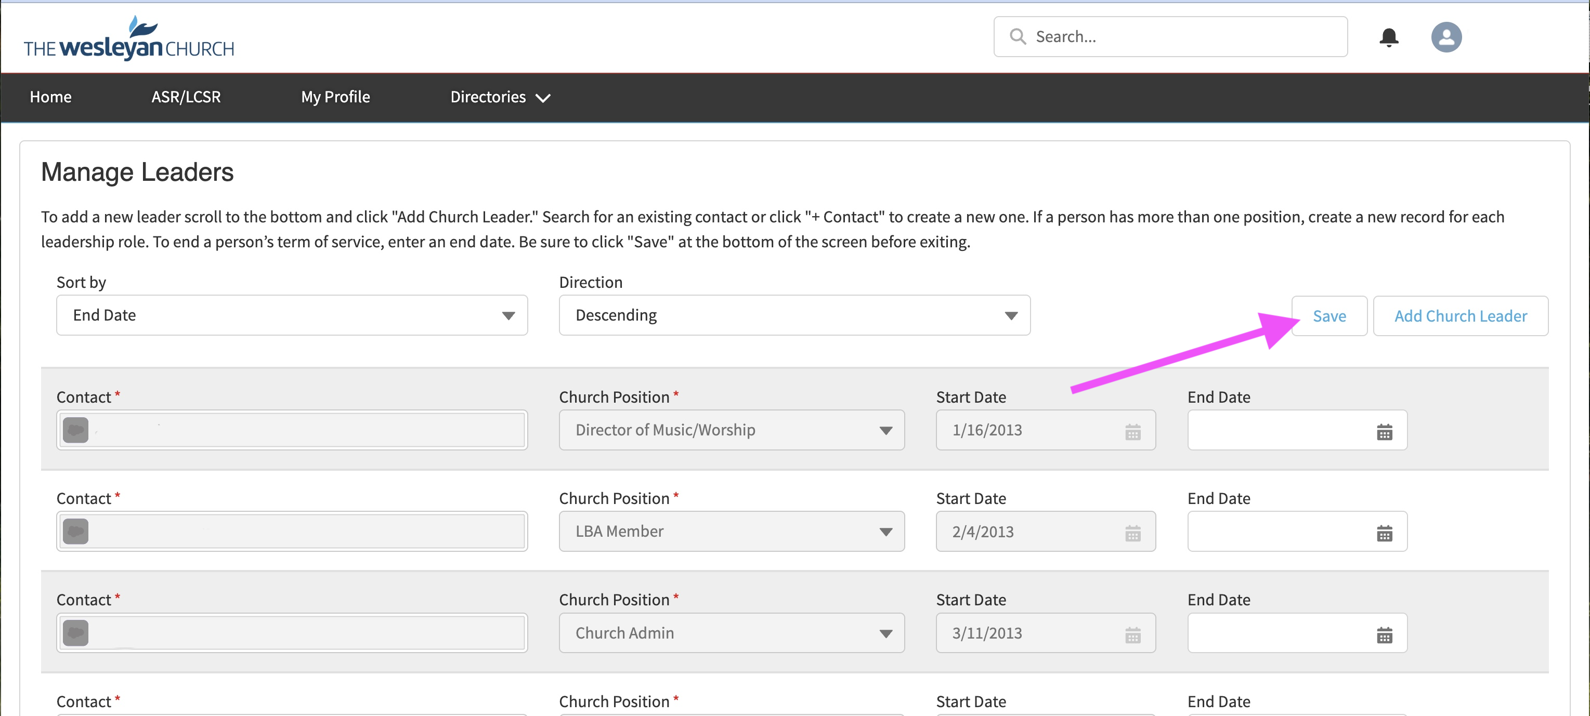Viewport: 1590px width, 716px height.
Task: Open End Date calendar for Church Admin row
Action: point(1384,634)
